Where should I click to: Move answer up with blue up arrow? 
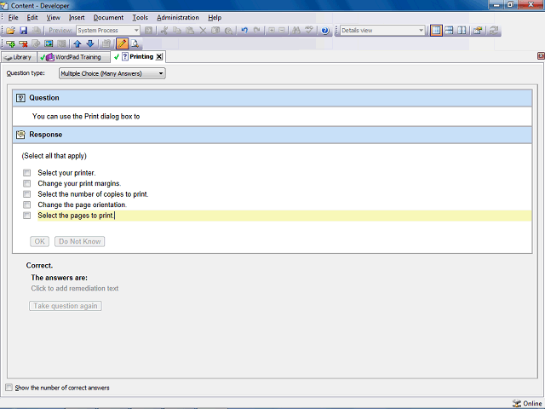(x=77, y=43)
